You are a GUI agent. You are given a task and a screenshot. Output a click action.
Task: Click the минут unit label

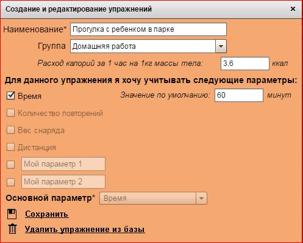[x=279, y=95]
